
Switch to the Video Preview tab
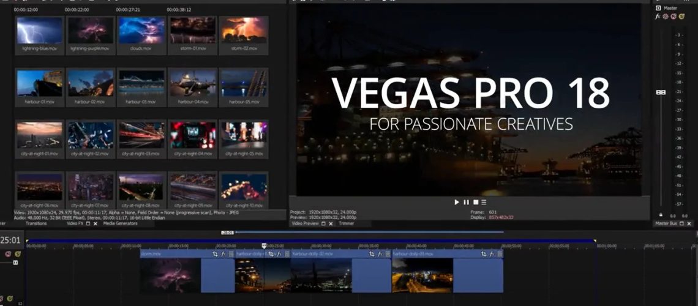point(306,224)
